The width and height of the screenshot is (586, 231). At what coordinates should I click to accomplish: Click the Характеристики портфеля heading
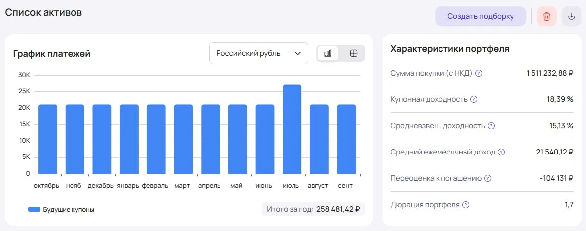[449, 49]
